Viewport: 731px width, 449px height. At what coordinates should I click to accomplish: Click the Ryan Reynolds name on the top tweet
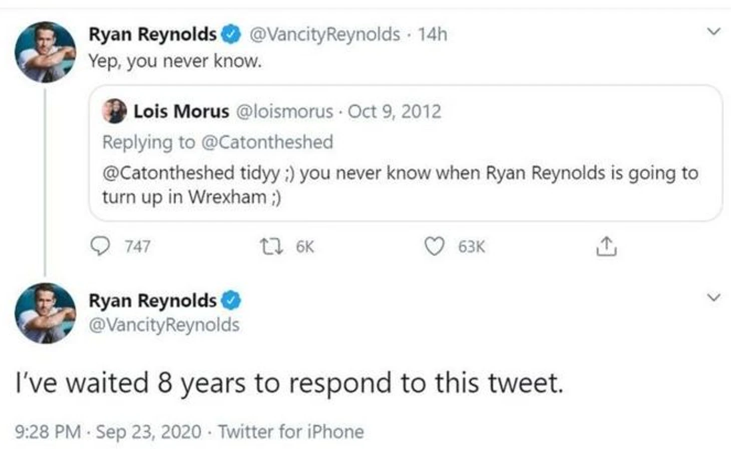point(153,34)
